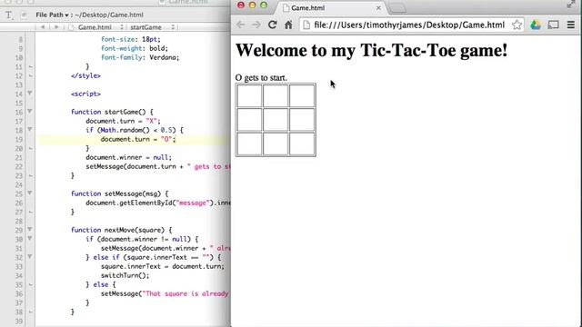Collapse the nextMove function at line 29
The height and width of the screenshot is (327, 582).
point(30,230)
